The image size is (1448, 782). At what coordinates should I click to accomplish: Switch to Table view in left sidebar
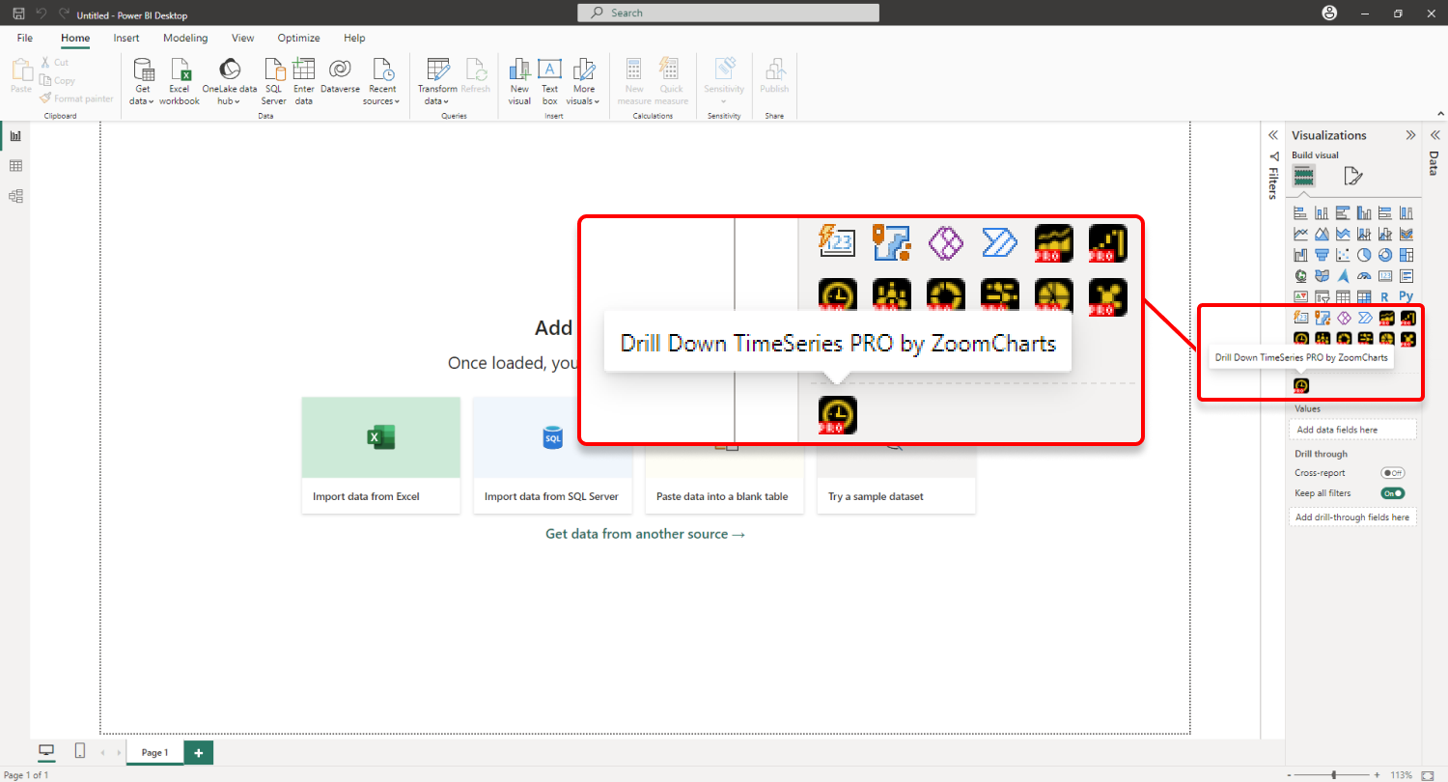[x=15, y=166]
